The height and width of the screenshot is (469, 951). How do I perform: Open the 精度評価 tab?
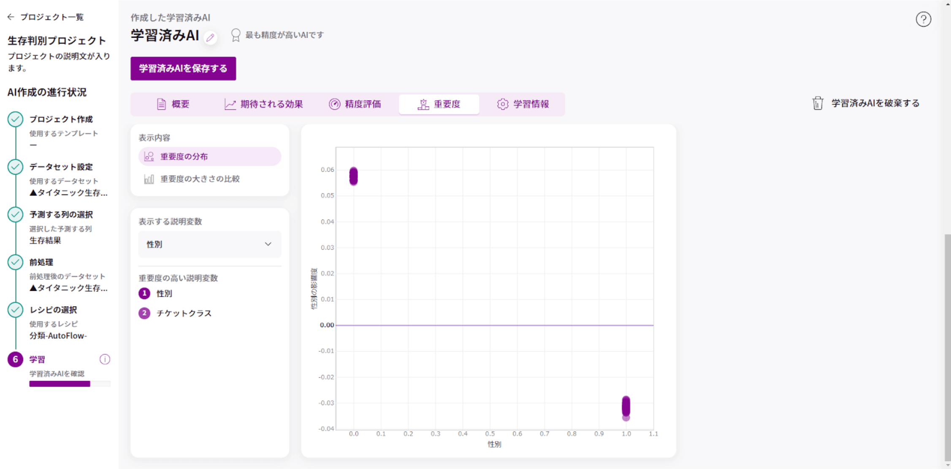tap(355, 104)
